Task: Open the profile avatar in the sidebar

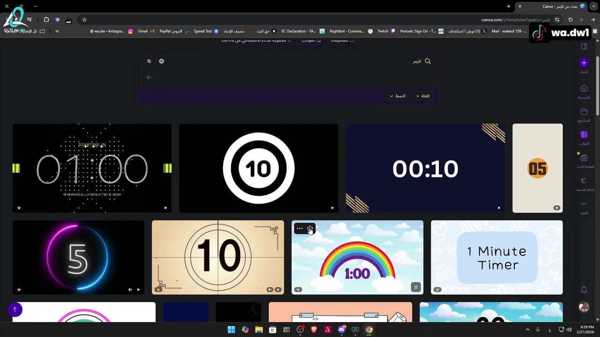Action: click(584, 307)
